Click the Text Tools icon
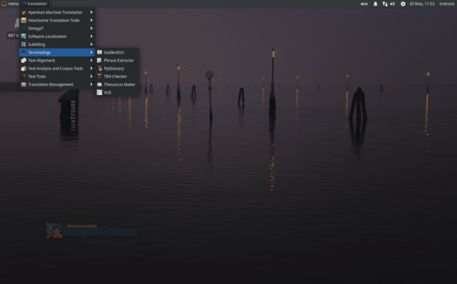Viewport: 457px width, 284px height. 24,76
